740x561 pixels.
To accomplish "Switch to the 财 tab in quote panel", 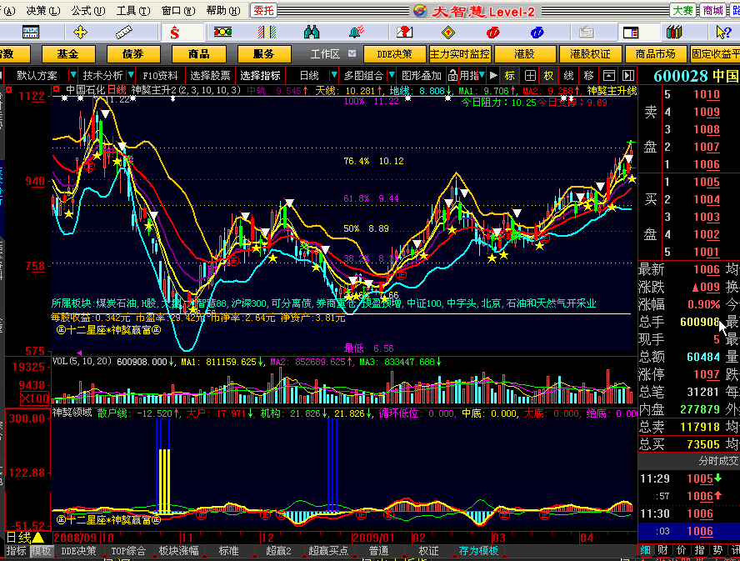I will [663, 550].
